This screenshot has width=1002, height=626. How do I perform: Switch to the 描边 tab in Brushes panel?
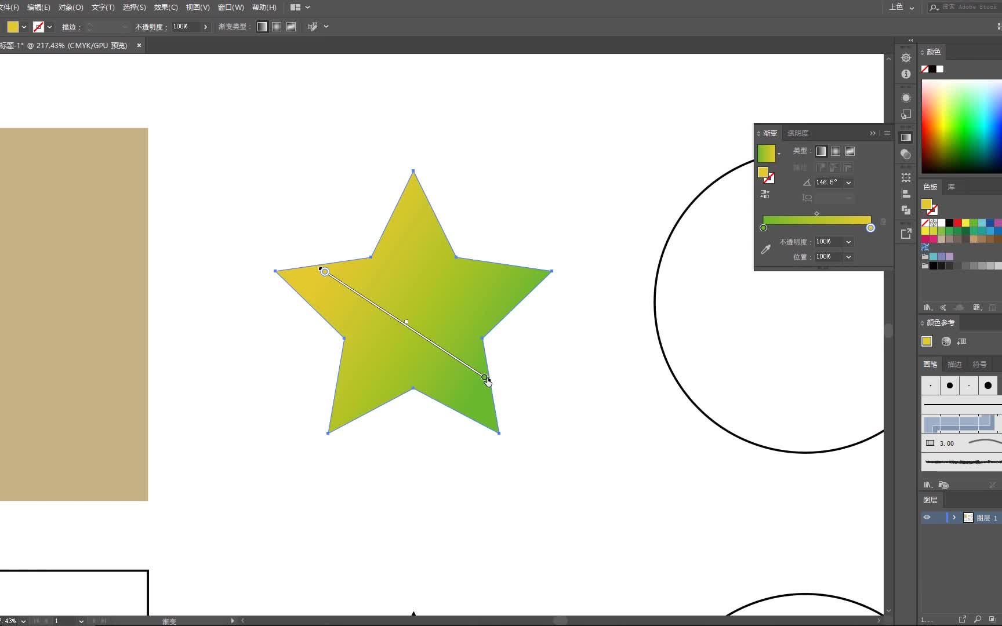954,365
